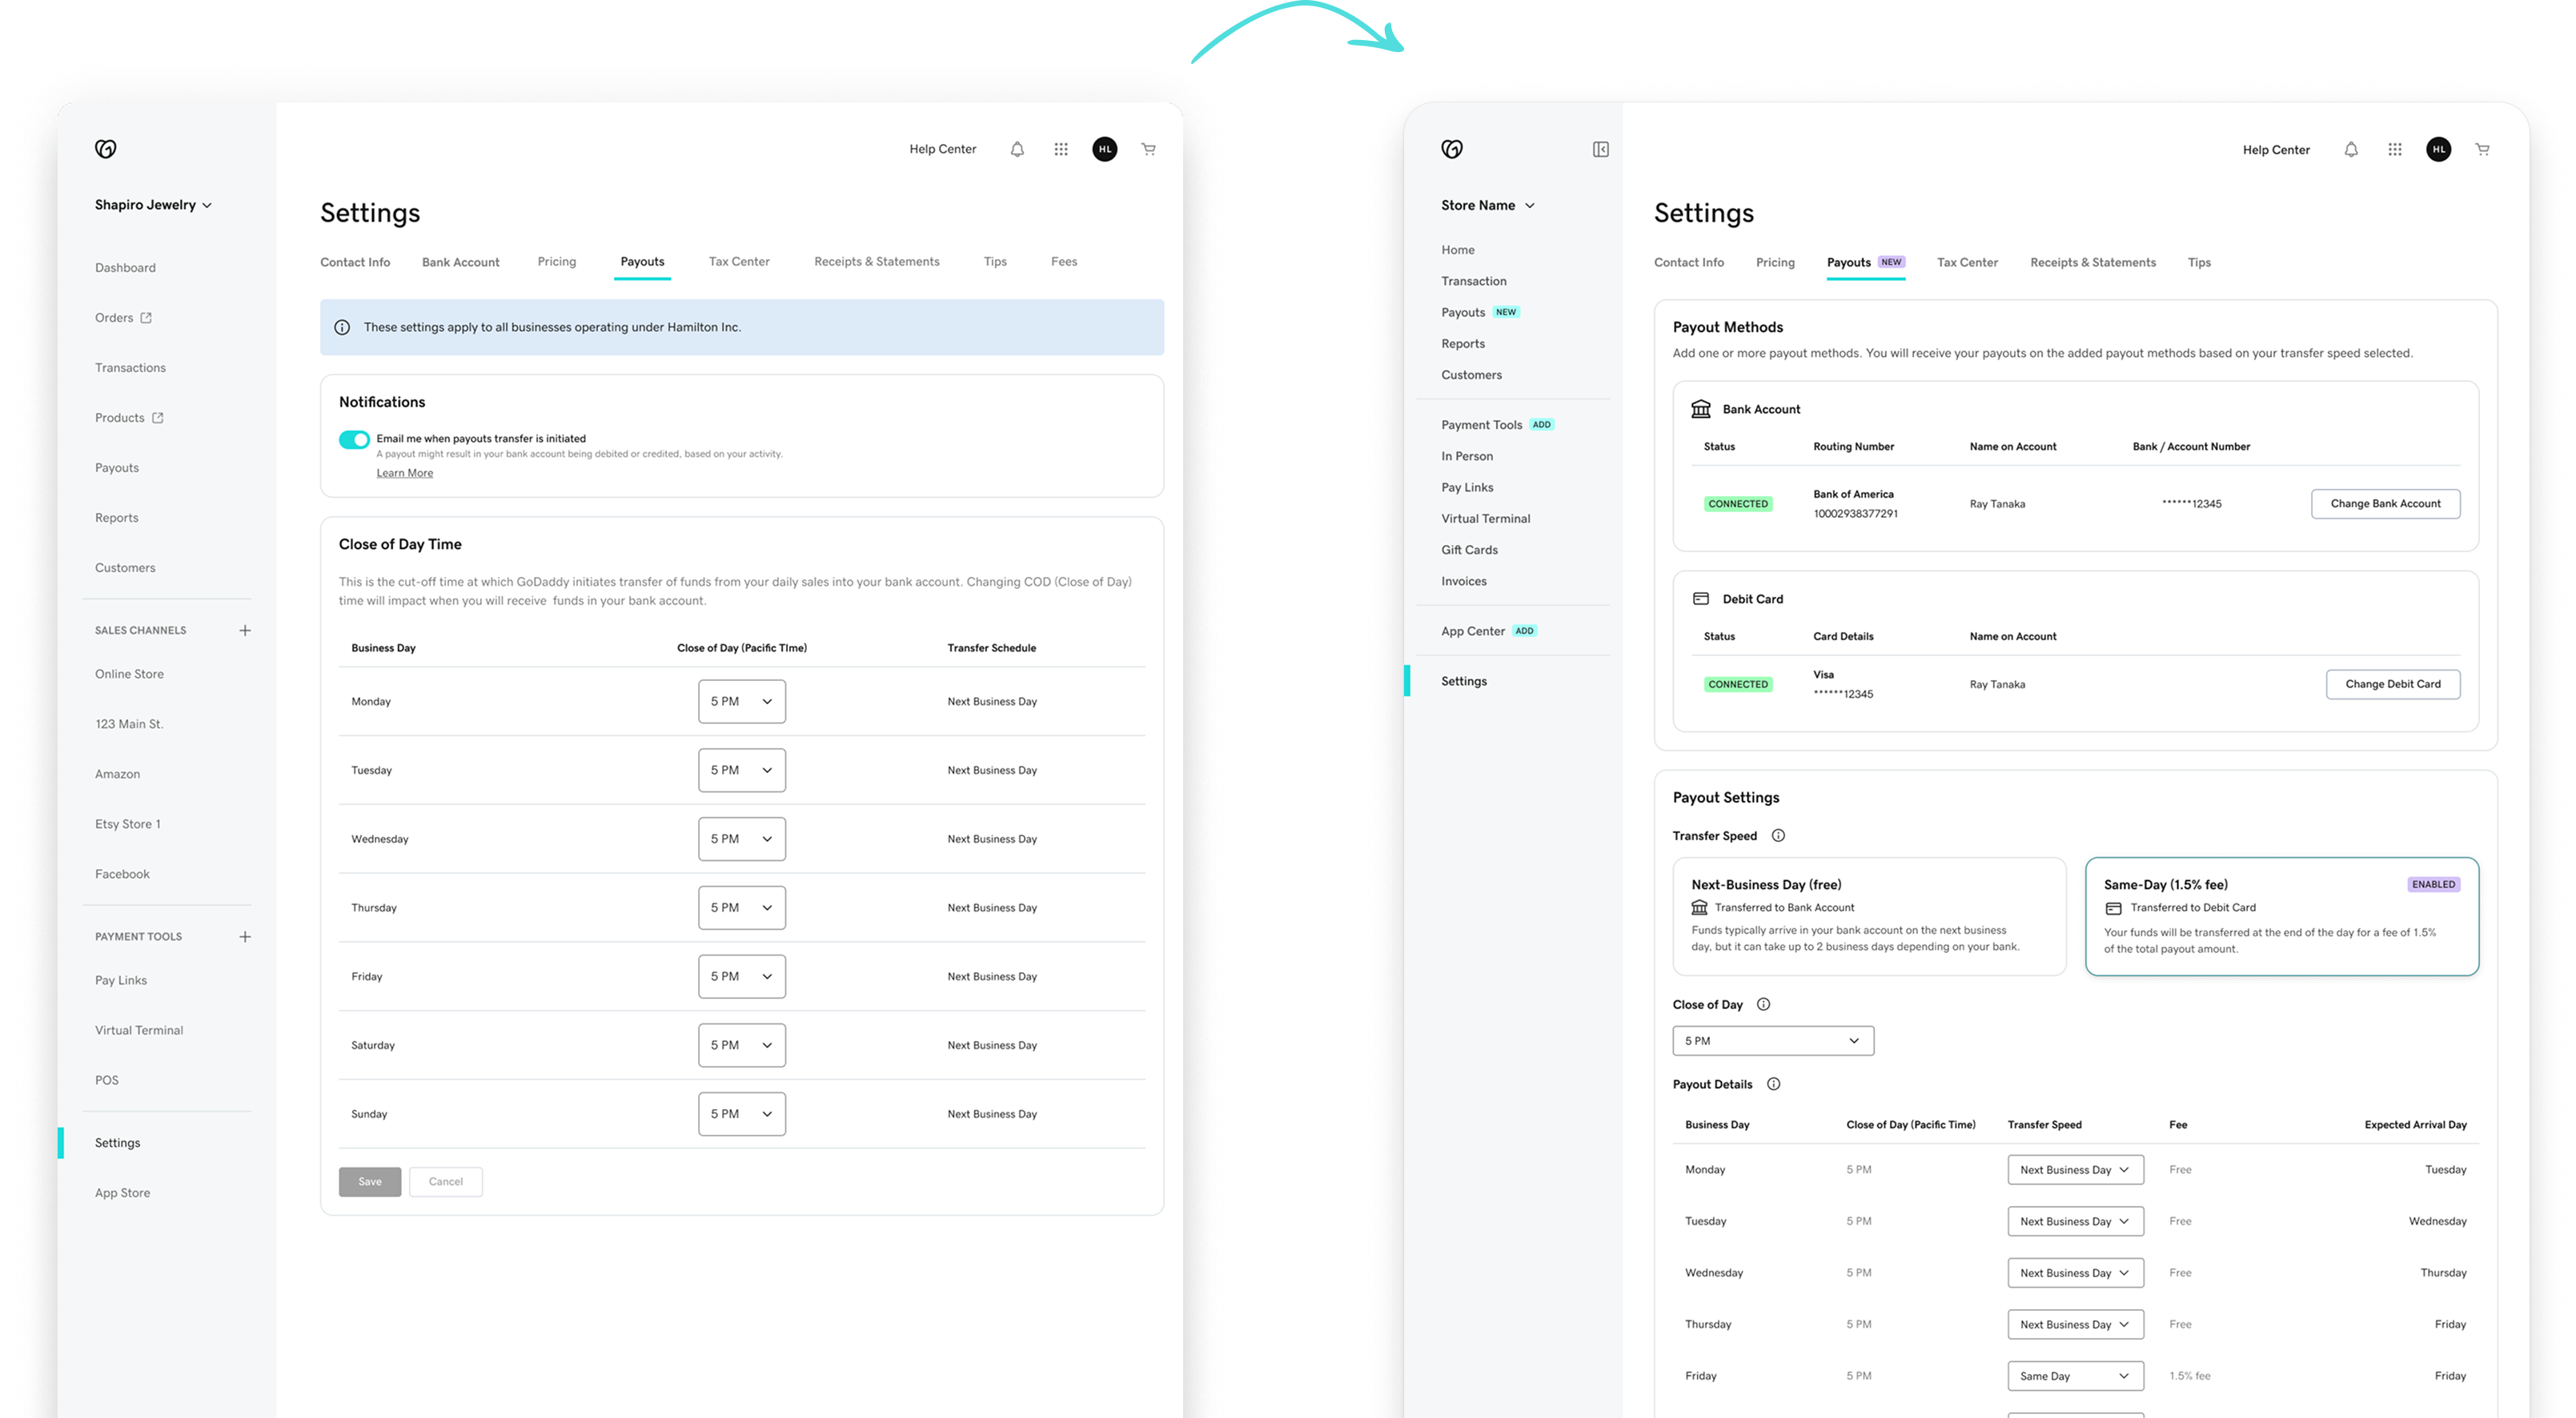Click Learn More link under Notifications
Screen dimensions: 2576x1418
point(405,473)
